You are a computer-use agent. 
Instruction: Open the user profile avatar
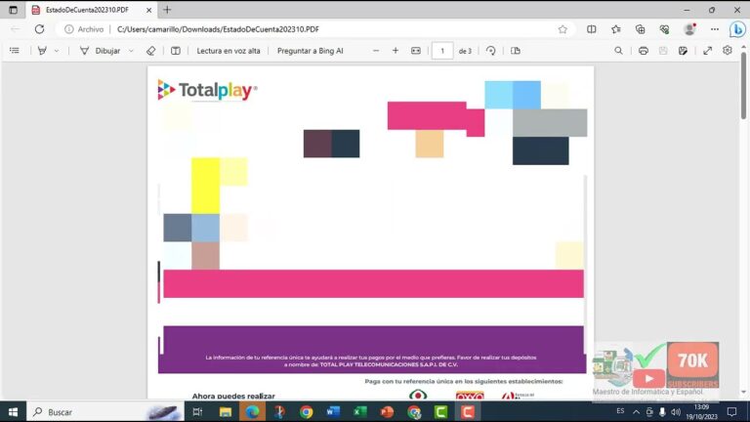[x=689, y=29]
